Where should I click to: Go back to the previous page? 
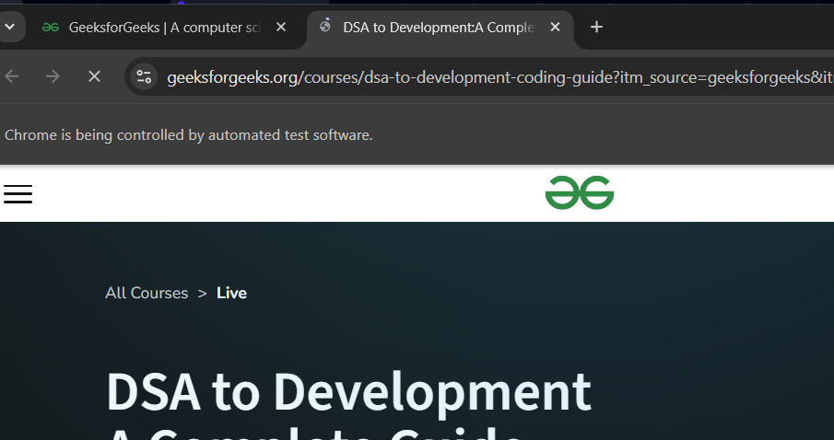point(12,76)
